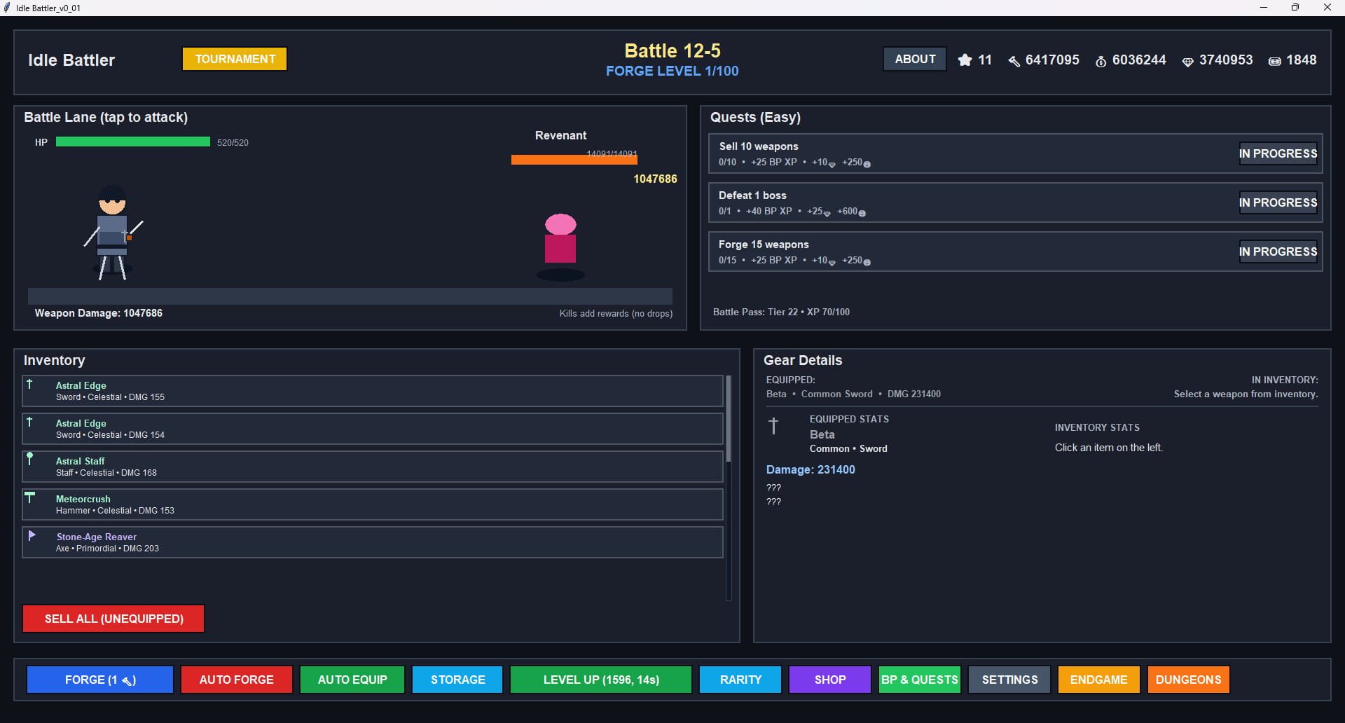Click IN PROGRESS on the Defeat 1 boss quest

(x=1278, y=202)
